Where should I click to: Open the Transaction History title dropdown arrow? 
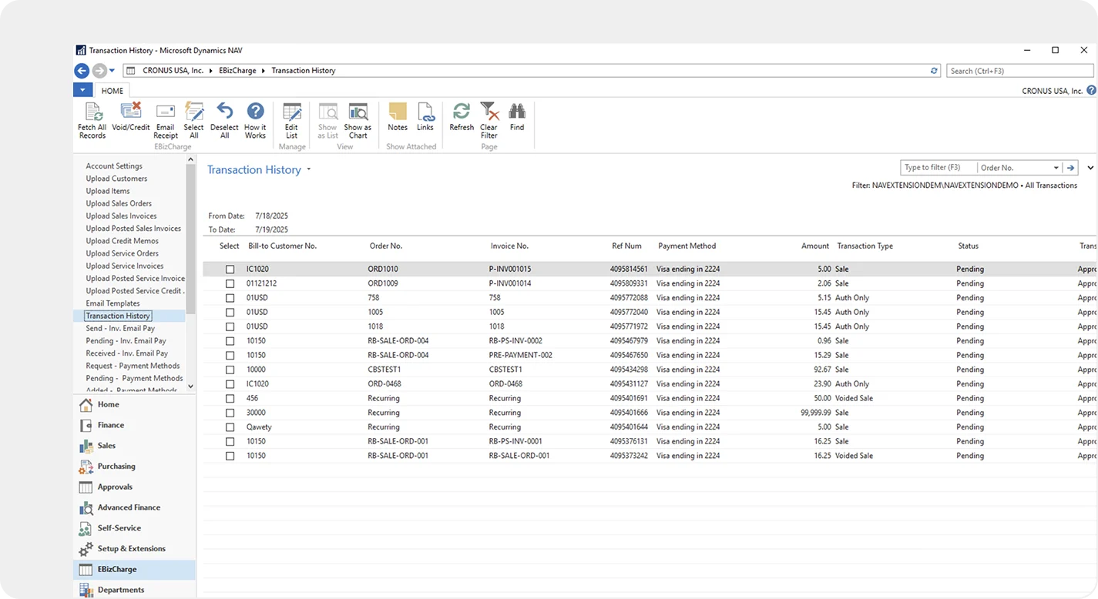(x=309, y=169)
